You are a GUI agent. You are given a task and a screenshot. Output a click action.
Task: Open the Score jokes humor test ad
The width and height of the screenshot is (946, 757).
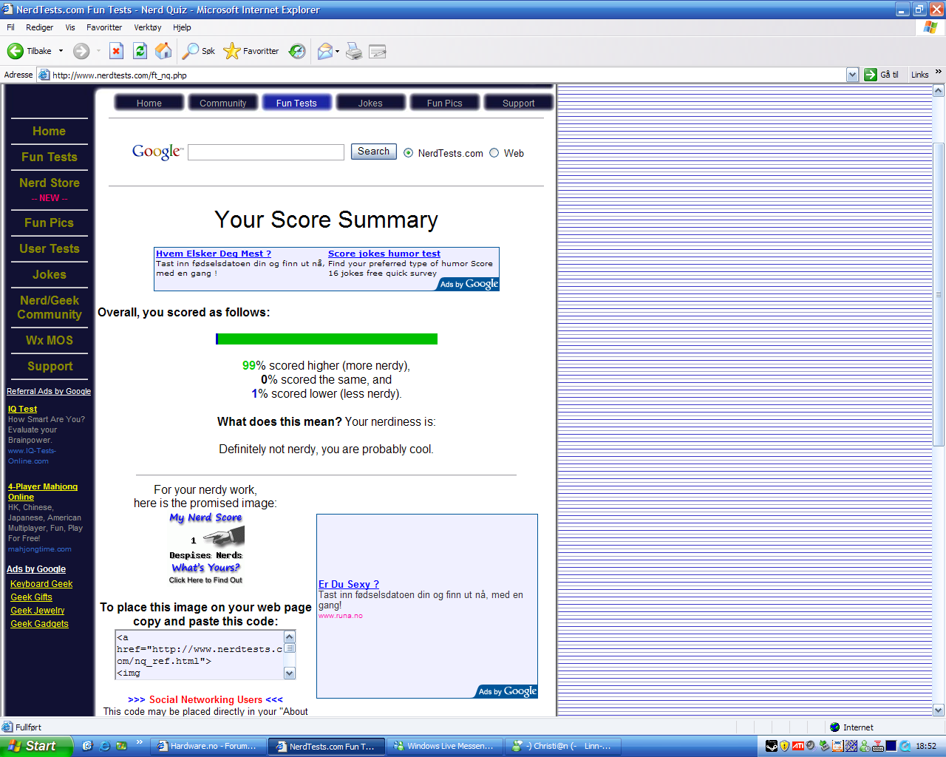384,254
